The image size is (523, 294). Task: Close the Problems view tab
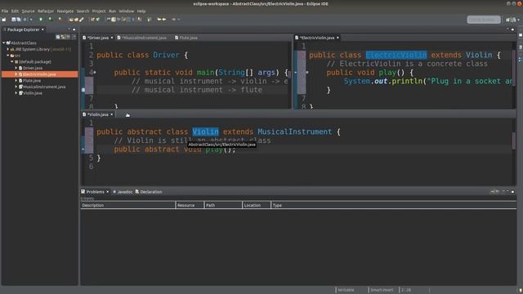pyautogui.click(x=107, y=192)
